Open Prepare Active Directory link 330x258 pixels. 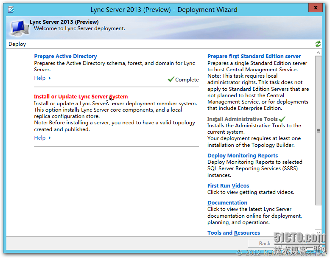click(x=65, y=56)
